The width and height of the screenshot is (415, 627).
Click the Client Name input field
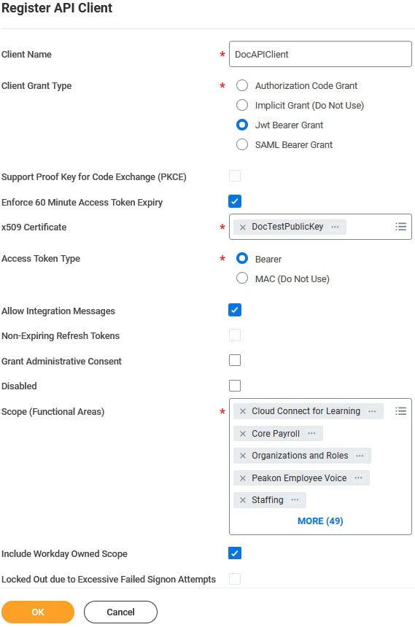320,54
